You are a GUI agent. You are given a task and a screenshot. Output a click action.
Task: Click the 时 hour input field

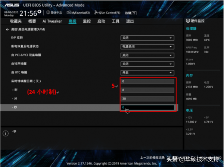point(147,90)
